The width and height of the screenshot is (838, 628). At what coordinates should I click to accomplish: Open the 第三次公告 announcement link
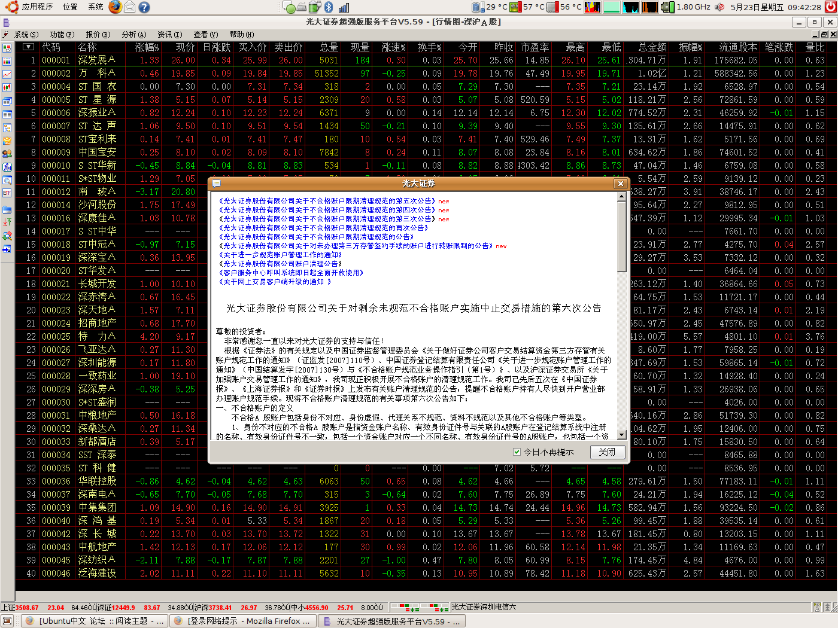click(327, 219)
